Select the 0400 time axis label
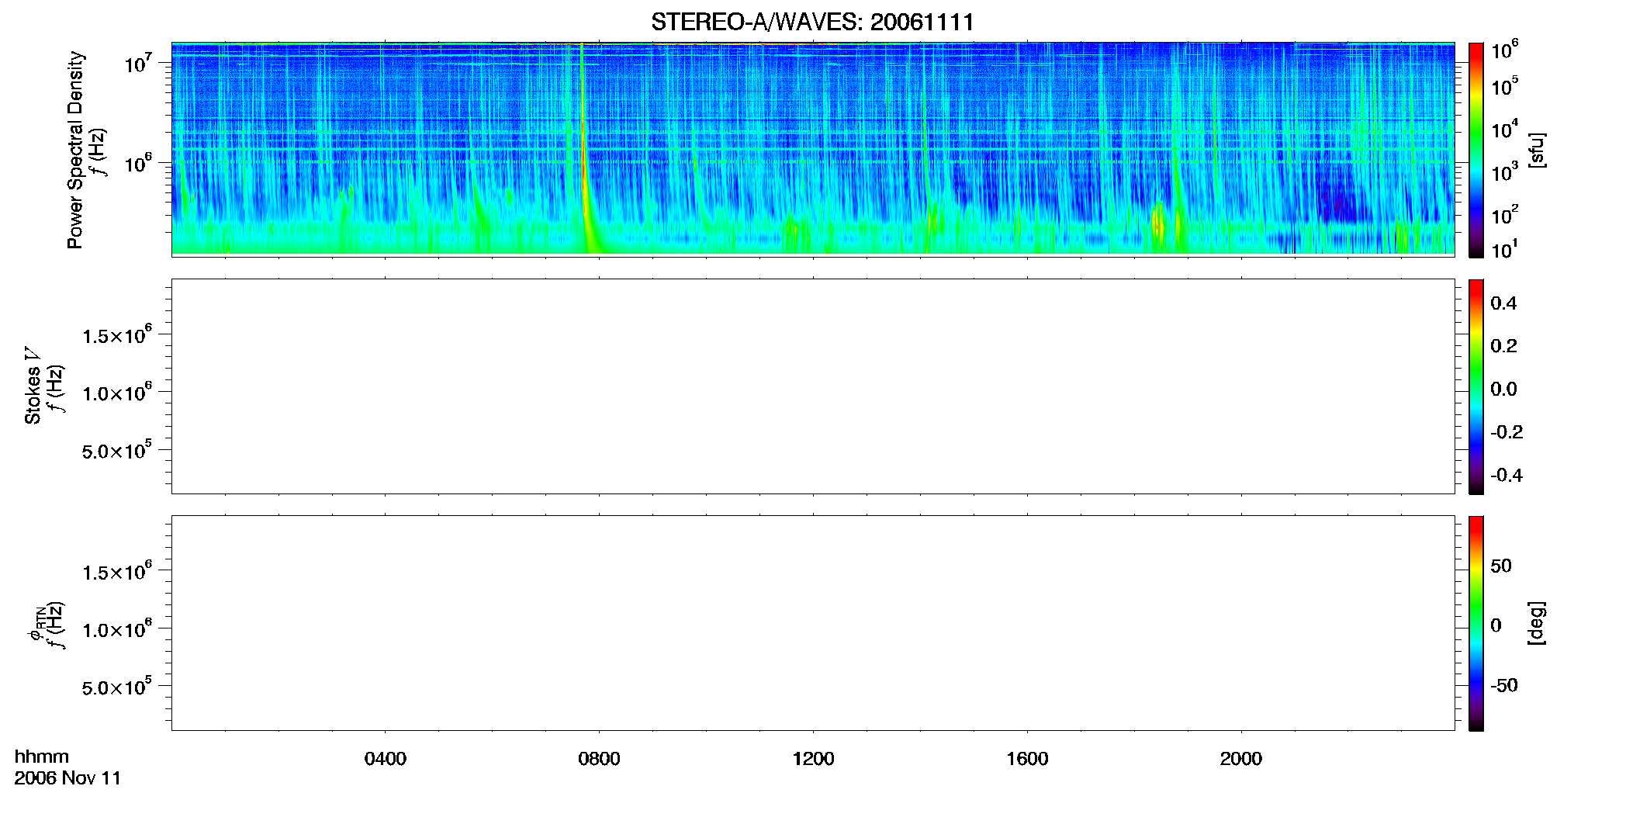 (x=386, y=759)
